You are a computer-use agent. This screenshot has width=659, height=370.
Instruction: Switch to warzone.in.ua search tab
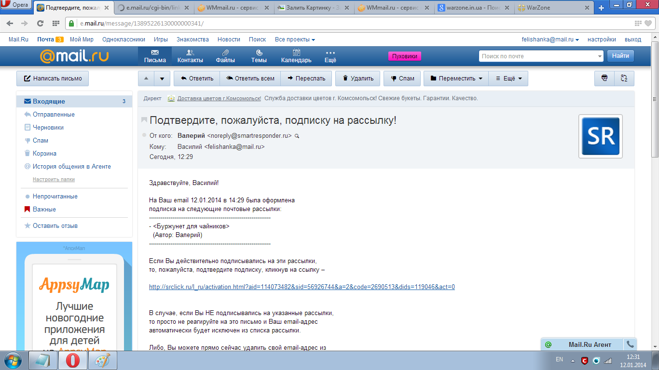[474, 8]
